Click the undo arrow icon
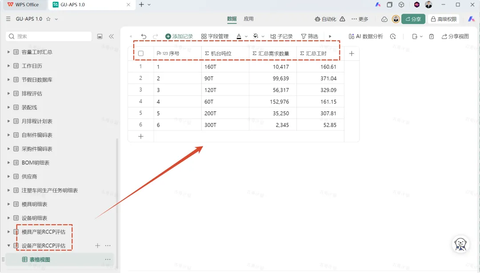Image resolution: width=480 pixels, height=273 pixels. (x=144, y=36)
